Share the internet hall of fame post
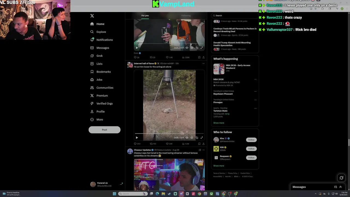This screenshot has width=350, height=197. coord(203,144)
